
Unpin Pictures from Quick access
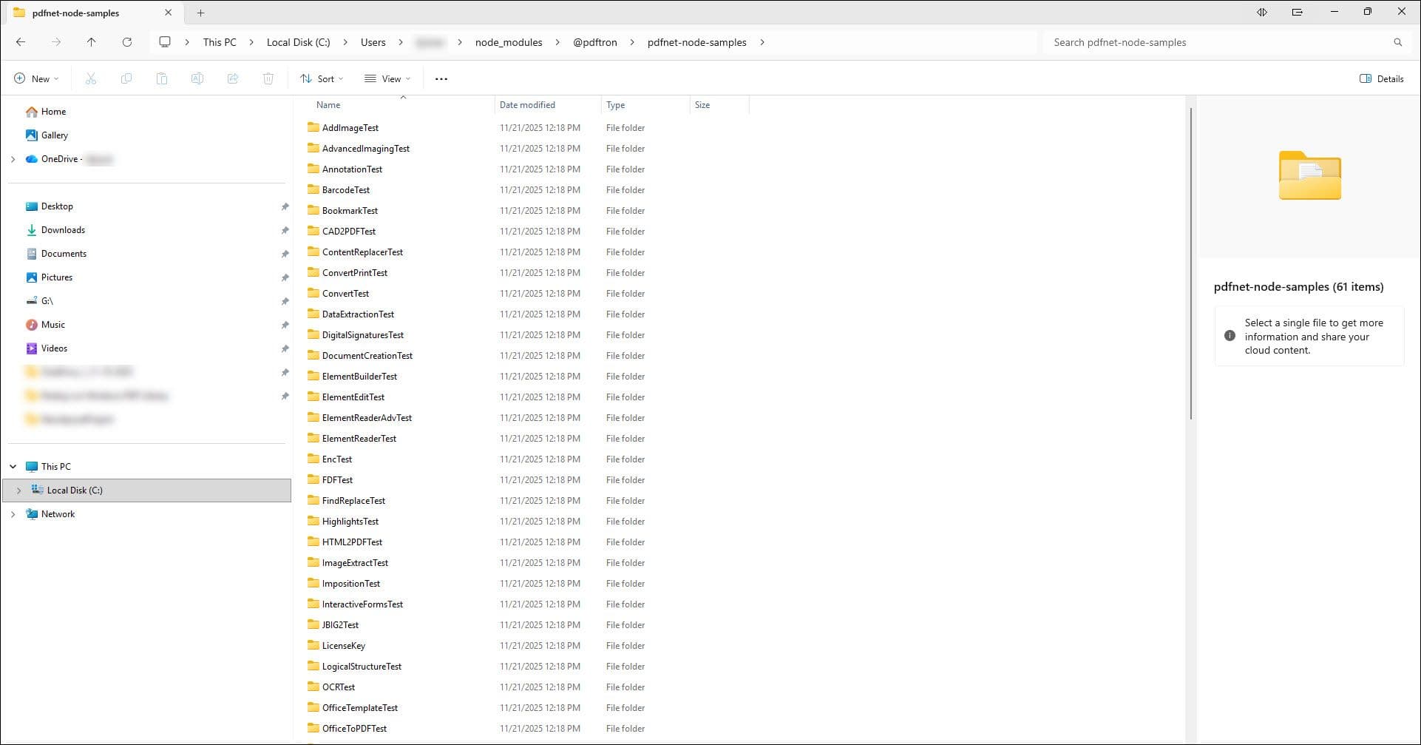pos(285,277)
